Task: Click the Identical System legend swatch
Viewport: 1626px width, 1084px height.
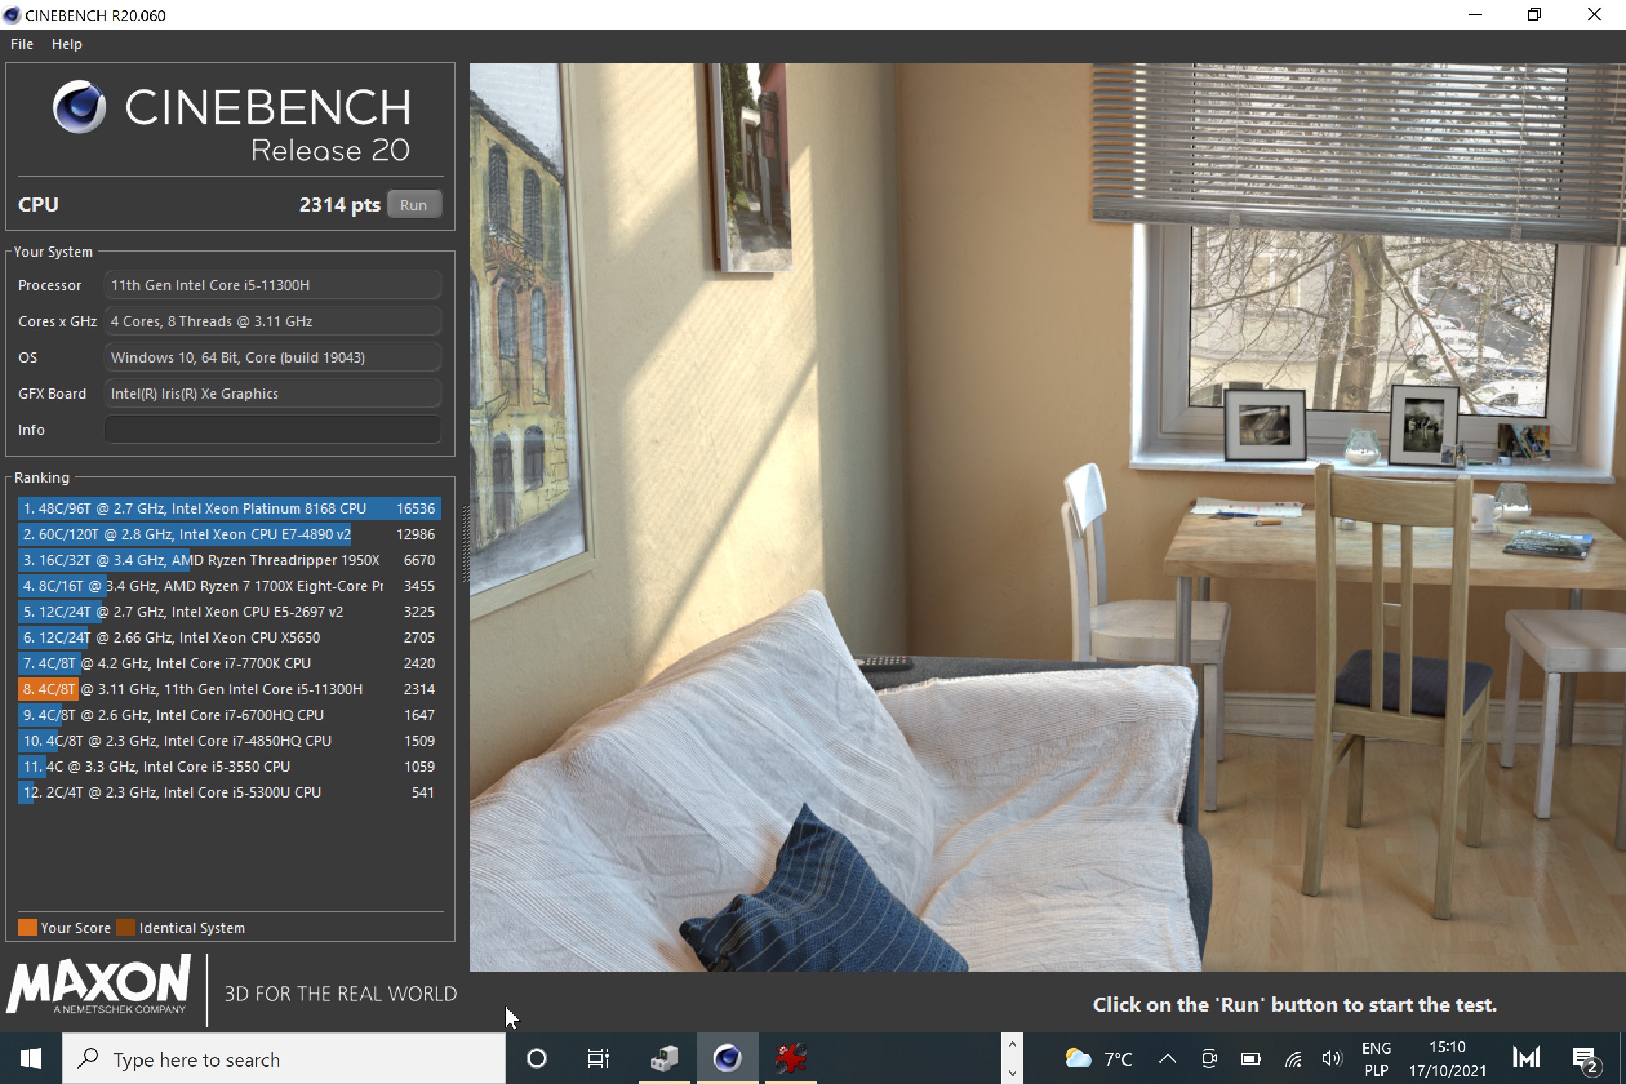Action: pyautogui.click(x=126, y=927)
